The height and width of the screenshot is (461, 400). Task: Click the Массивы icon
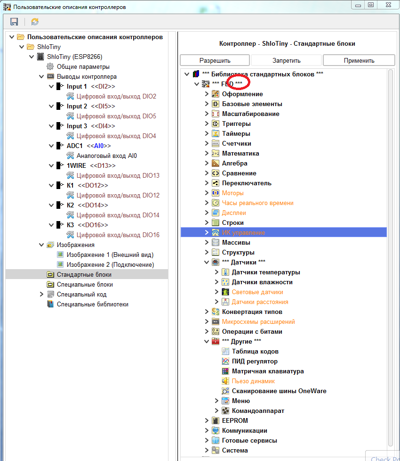pyautogui.click(x=216, y=242)
